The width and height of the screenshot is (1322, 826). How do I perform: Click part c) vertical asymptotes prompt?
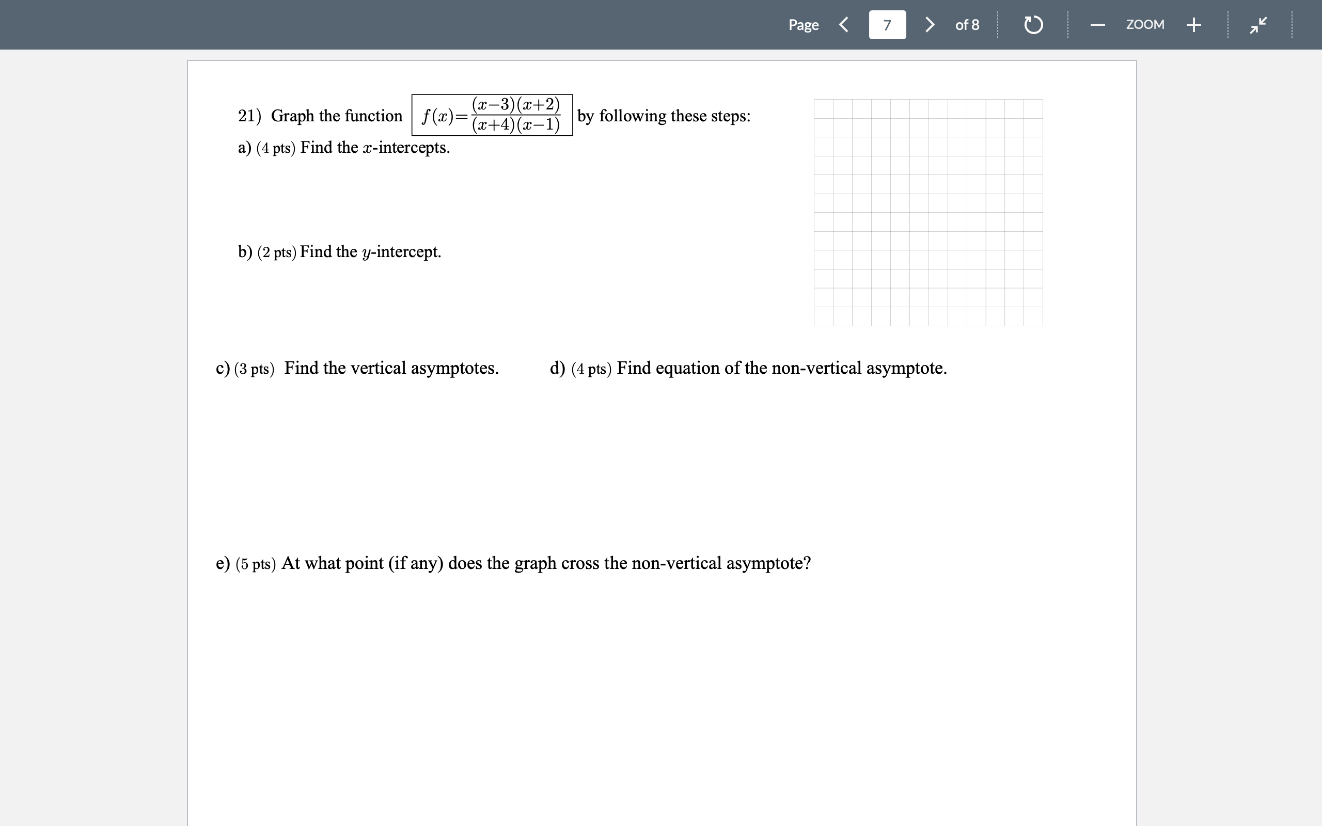(x=358, y=368)
